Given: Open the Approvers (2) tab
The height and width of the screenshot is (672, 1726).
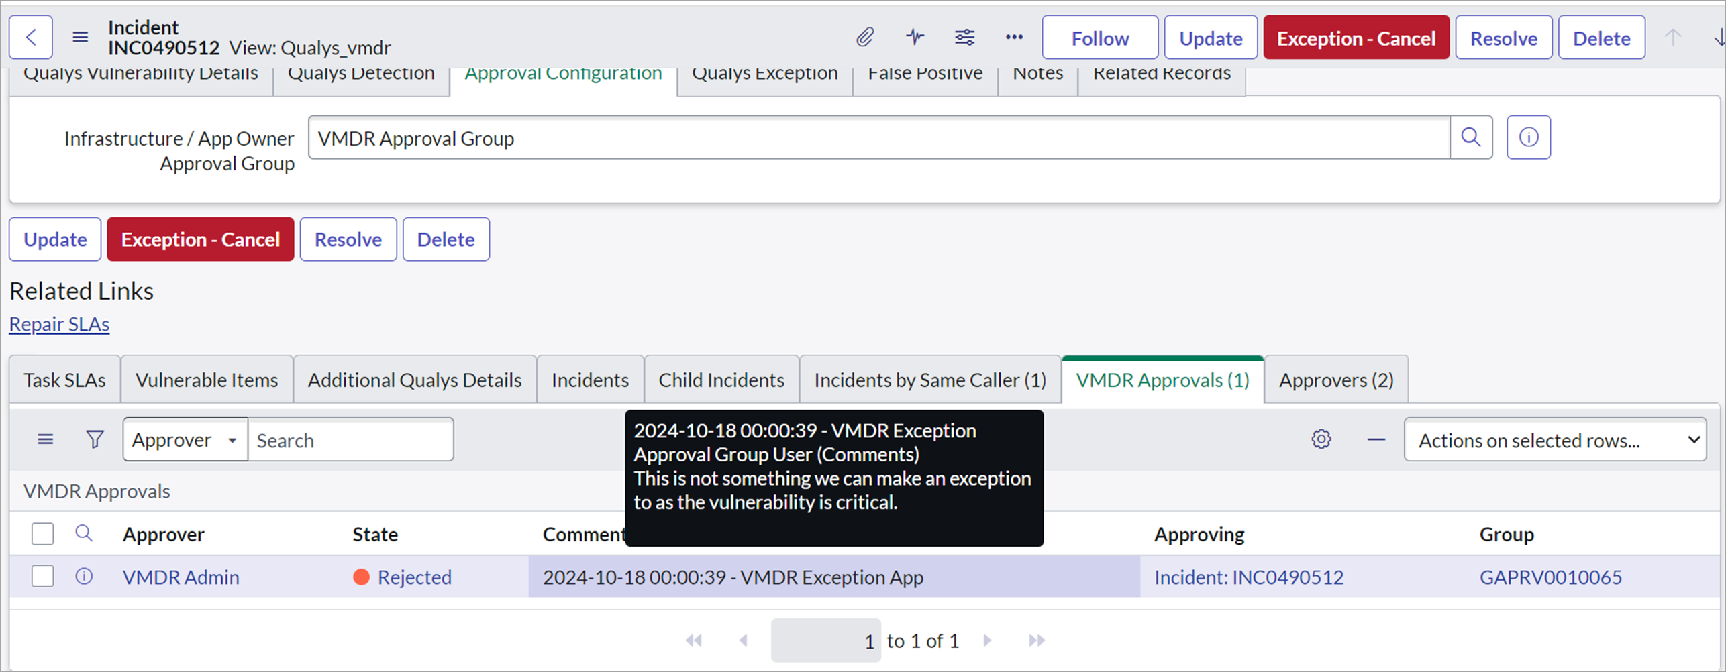Looking at the screenshot, I should click(1335, 379).
